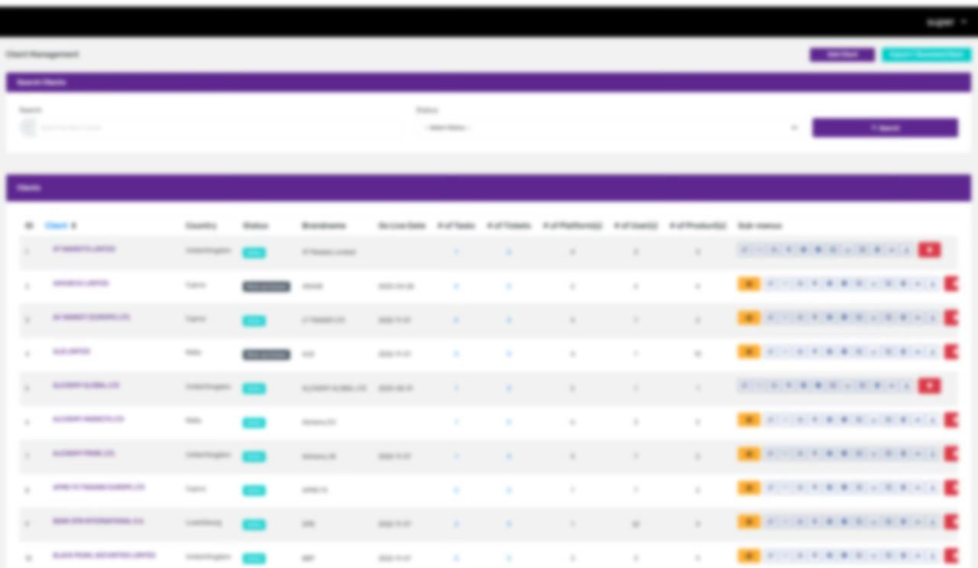Viewport: 978px width, 568px height.
Task: Click the number of tasks link in row one
Action: (x=456, y=252)
